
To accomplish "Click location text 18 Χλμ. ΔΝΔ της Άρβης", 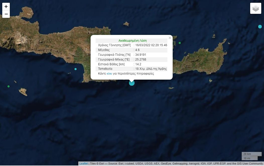I will pyautogui.click(x=151, y=69).
